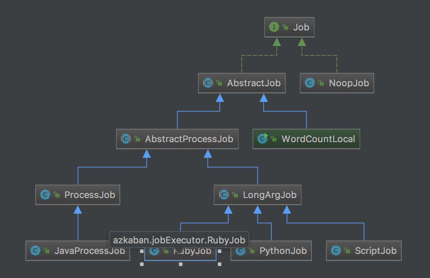Select the AbstractJob class node
Image resolution: width=430 pixels, height=278 pixels.
pyautogui.click(x=242, y=83)
